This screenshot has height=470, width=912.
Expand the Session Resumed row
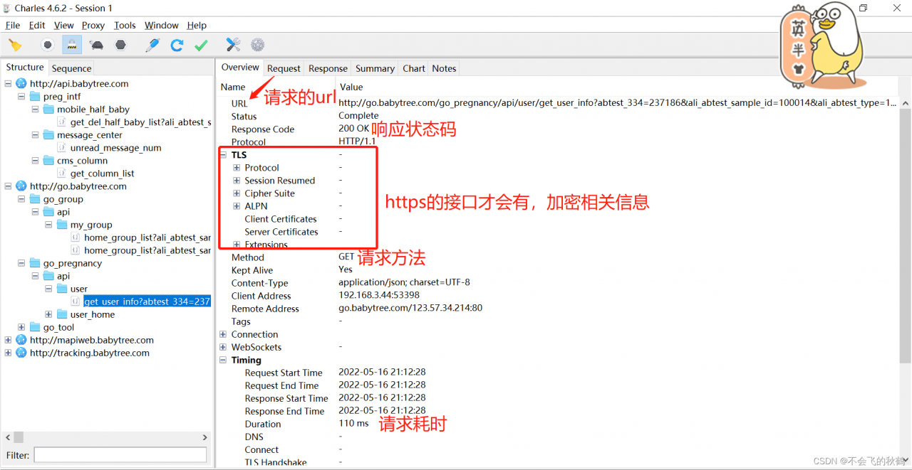click(x=237, y=181)
